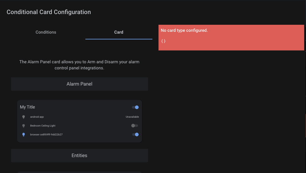The image size is (306, 173).
Task: Toggle the browser ce8f69f9 9dd22b27 switch
Action: coord(135,134)
